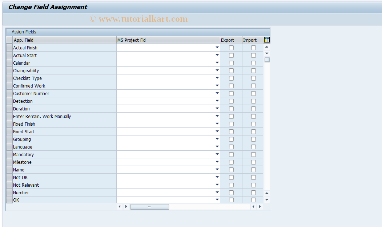Viewport: 382px width, 227px height.
Task: Enable Export for Actual Finish
Action: coord(231,48)
